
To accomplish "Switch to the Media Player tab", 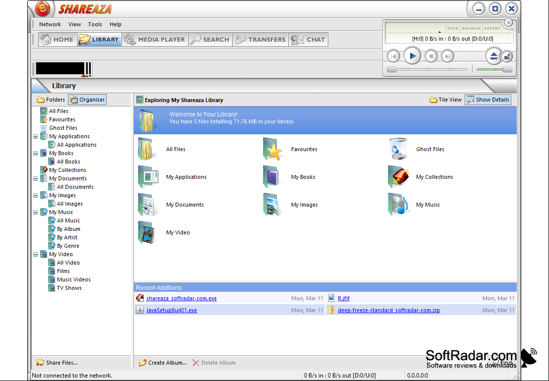I will tap(155, 39).
